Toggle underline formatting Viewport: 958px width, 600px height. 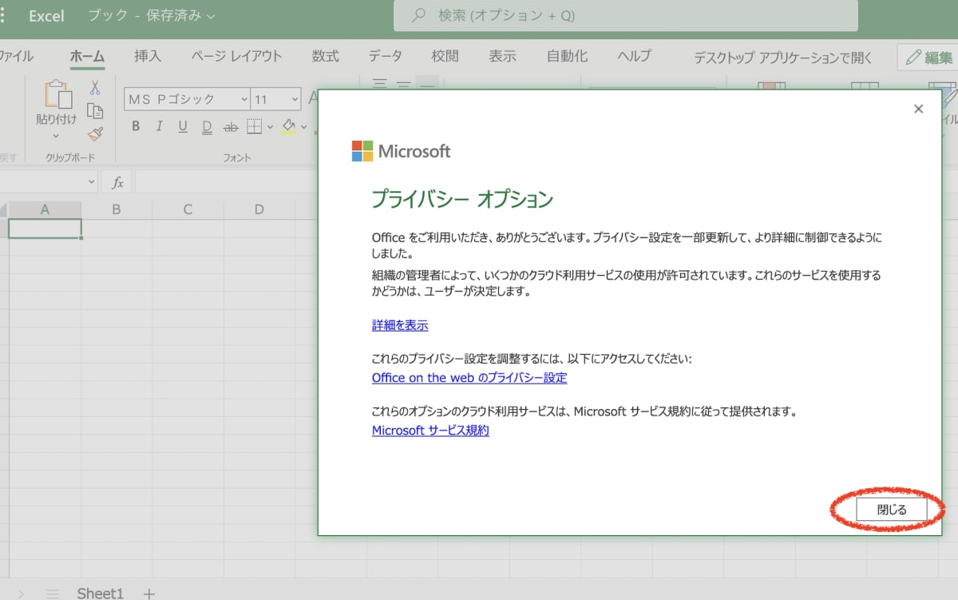point(183,126)
